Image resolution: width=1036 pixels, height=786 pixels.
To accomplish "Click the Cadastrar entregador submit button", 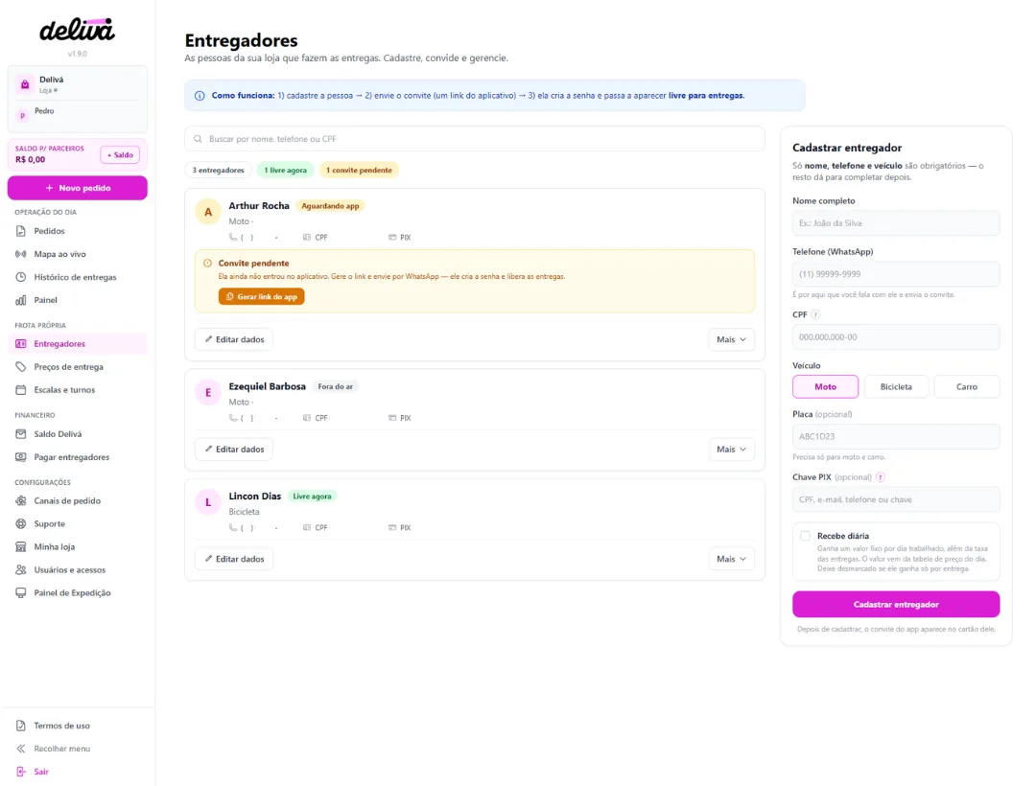I will click(x=896, y=605).
